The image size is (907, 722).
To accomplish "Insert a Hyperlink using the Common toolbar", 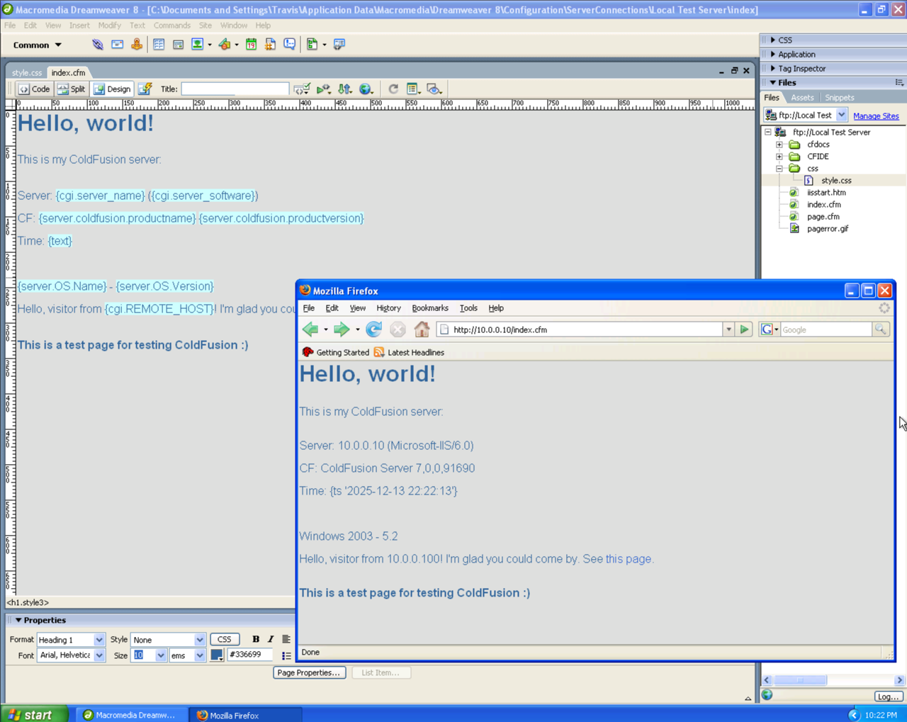I will point(97,44).
